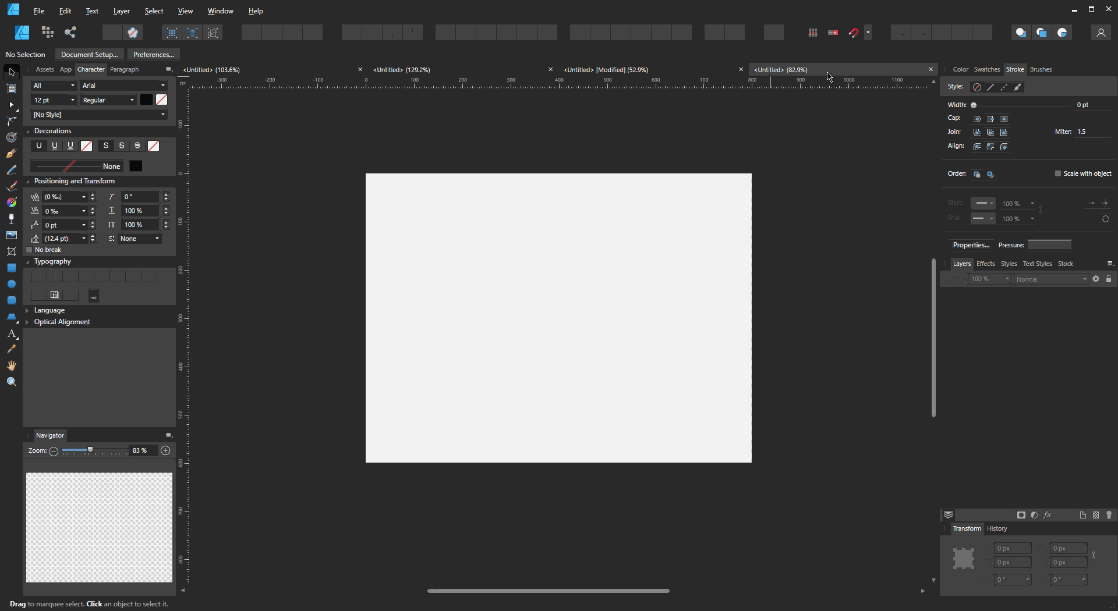Toggle the snapping magnet
1118x611 pixels.
854,33
